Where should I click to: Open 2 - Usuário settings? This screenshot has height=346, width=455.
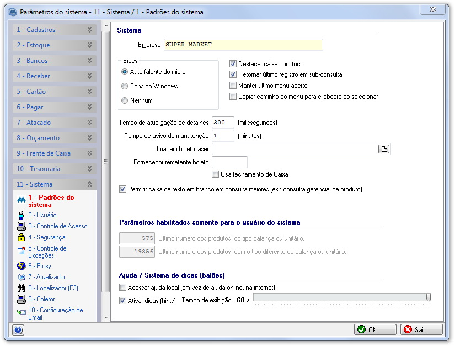click(42, 215)
